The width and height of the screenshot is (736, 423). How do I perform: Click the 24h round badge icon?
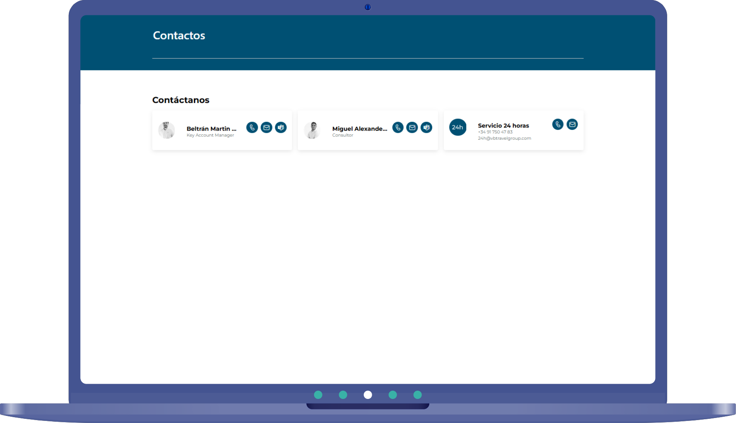tap(458, 127)
